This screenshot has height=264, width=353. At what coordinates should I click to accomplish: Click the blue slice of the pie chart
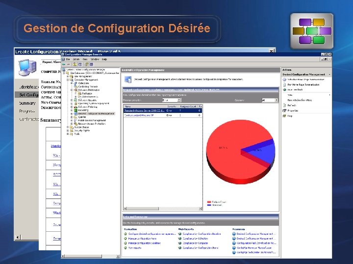tap(263, 151)
